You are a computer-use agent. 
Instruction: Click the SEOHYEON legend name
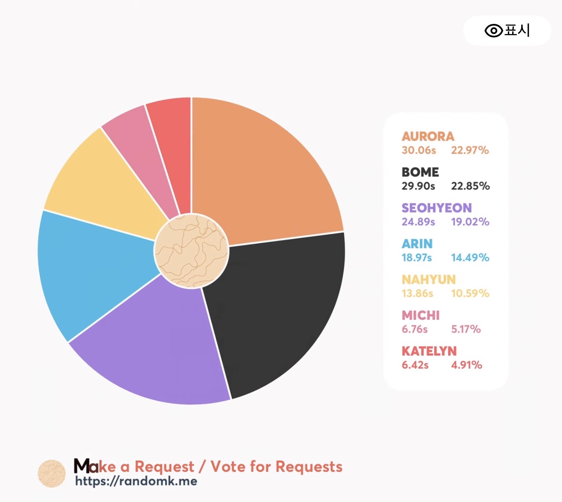click(436, 208)
